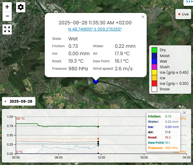Click the 06:00 position on chart timeline
193x165 pixels.
pos(58,154)
